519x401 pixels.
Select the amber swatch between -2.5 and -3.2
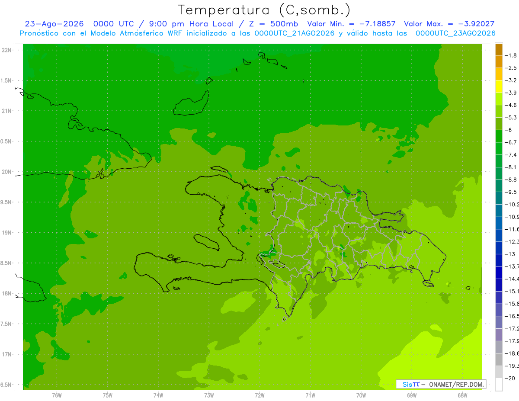[x=499, y=74]
